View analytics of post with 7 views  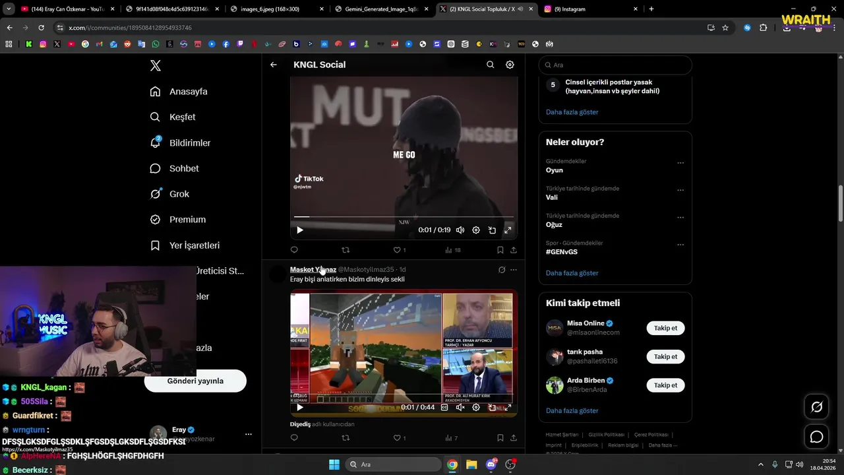point(451,438)
